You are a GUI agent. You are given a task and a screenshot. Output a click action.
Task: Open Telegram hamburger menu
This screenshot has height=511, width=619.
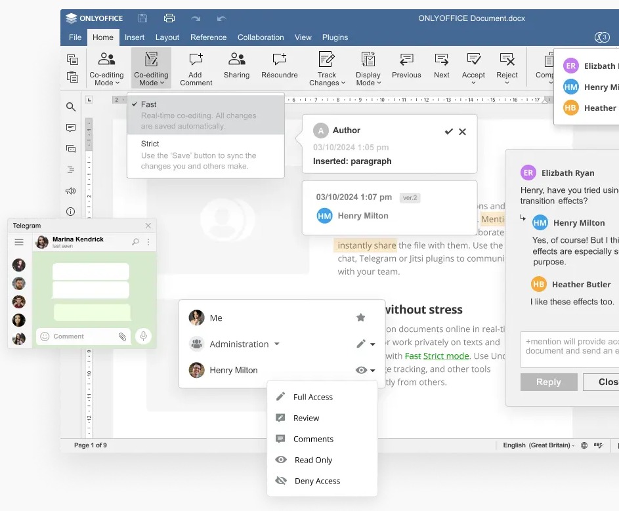19,242
